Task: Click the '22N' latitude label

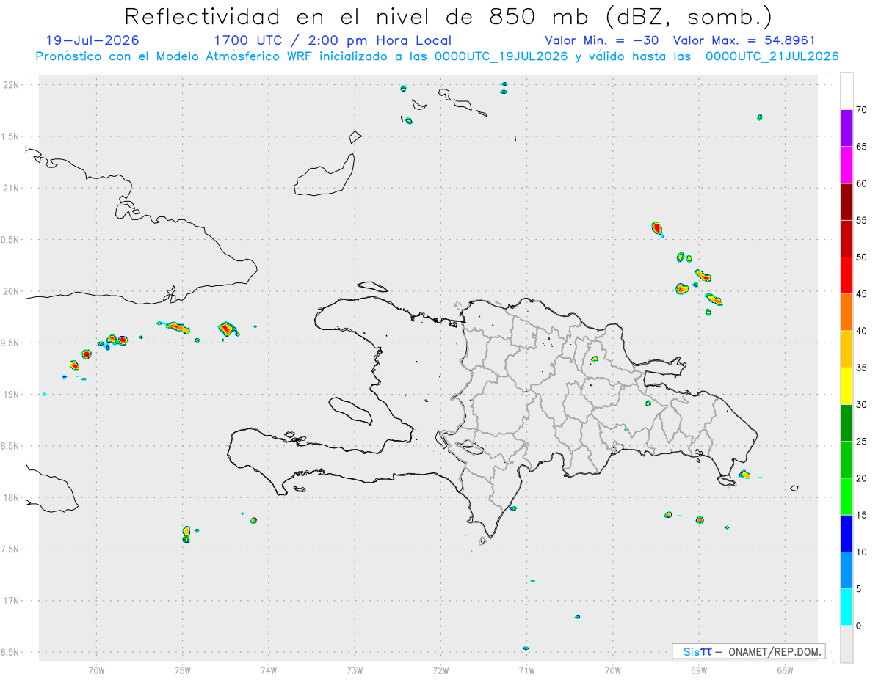Action: pos(12,85)
